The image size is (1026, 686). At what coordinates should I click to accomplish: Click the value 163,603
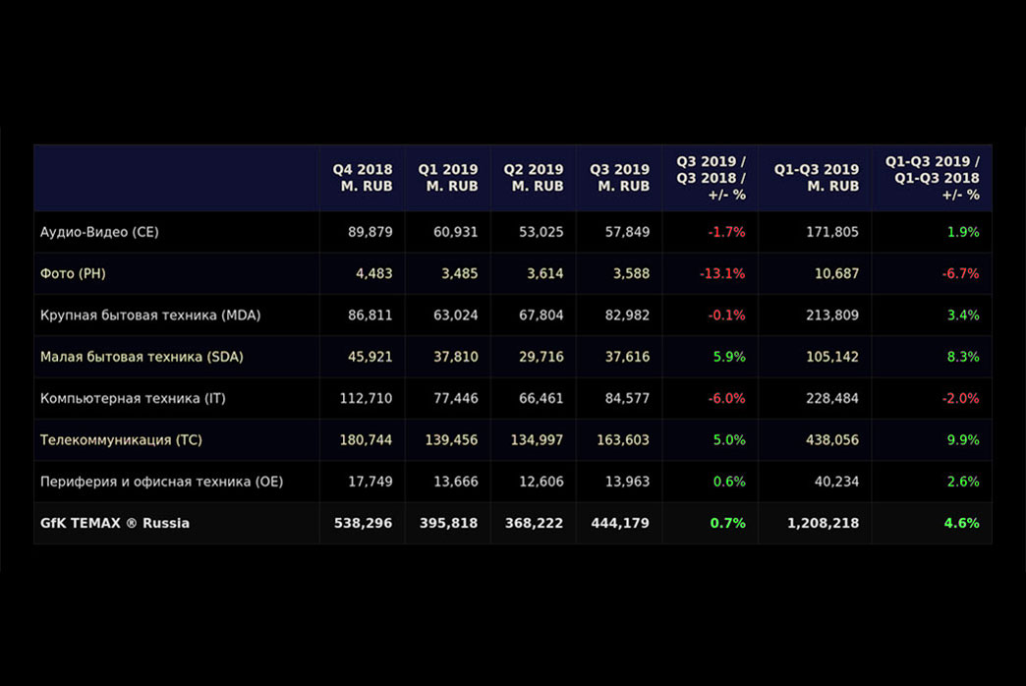(623, 440)
